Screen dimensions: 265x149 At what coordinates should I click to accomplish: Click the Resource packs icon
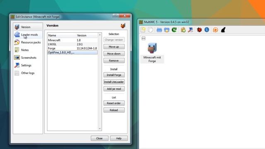(x=17, y=42)
